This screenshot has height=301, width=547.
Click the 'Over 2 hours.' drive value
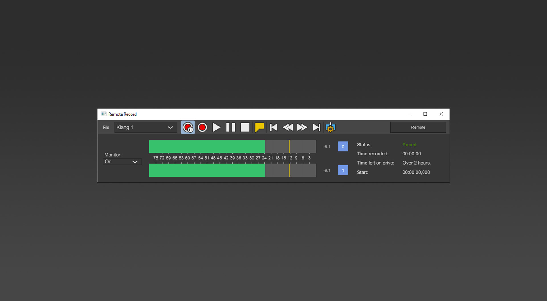point(417,163)
